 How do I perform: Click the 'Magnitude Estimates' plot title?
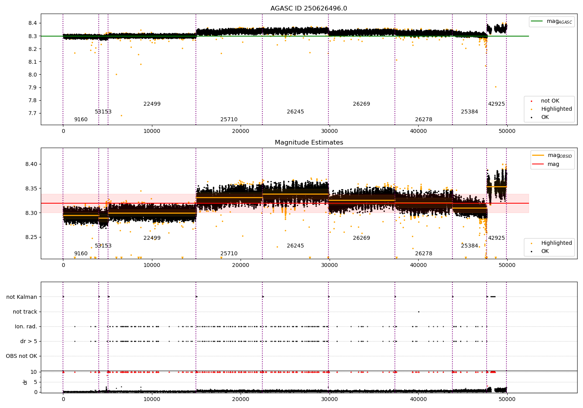point(309,143)
